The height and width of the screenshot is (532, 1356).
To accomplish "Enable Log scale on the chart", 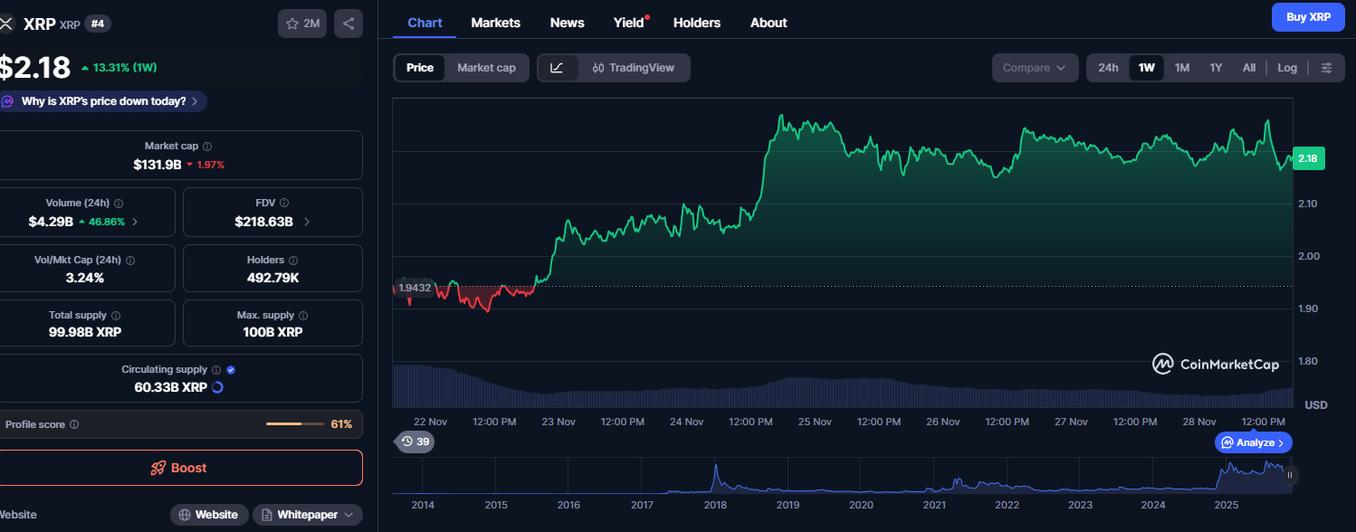I will coord(1287,67).
